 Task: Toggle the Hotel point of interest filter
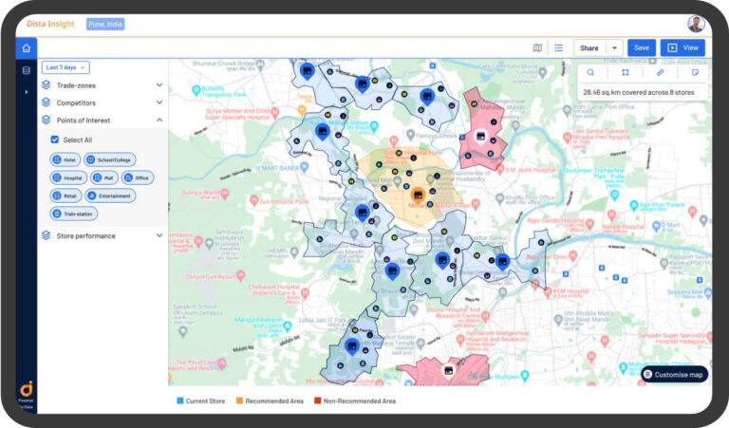[x=65, y=159]
